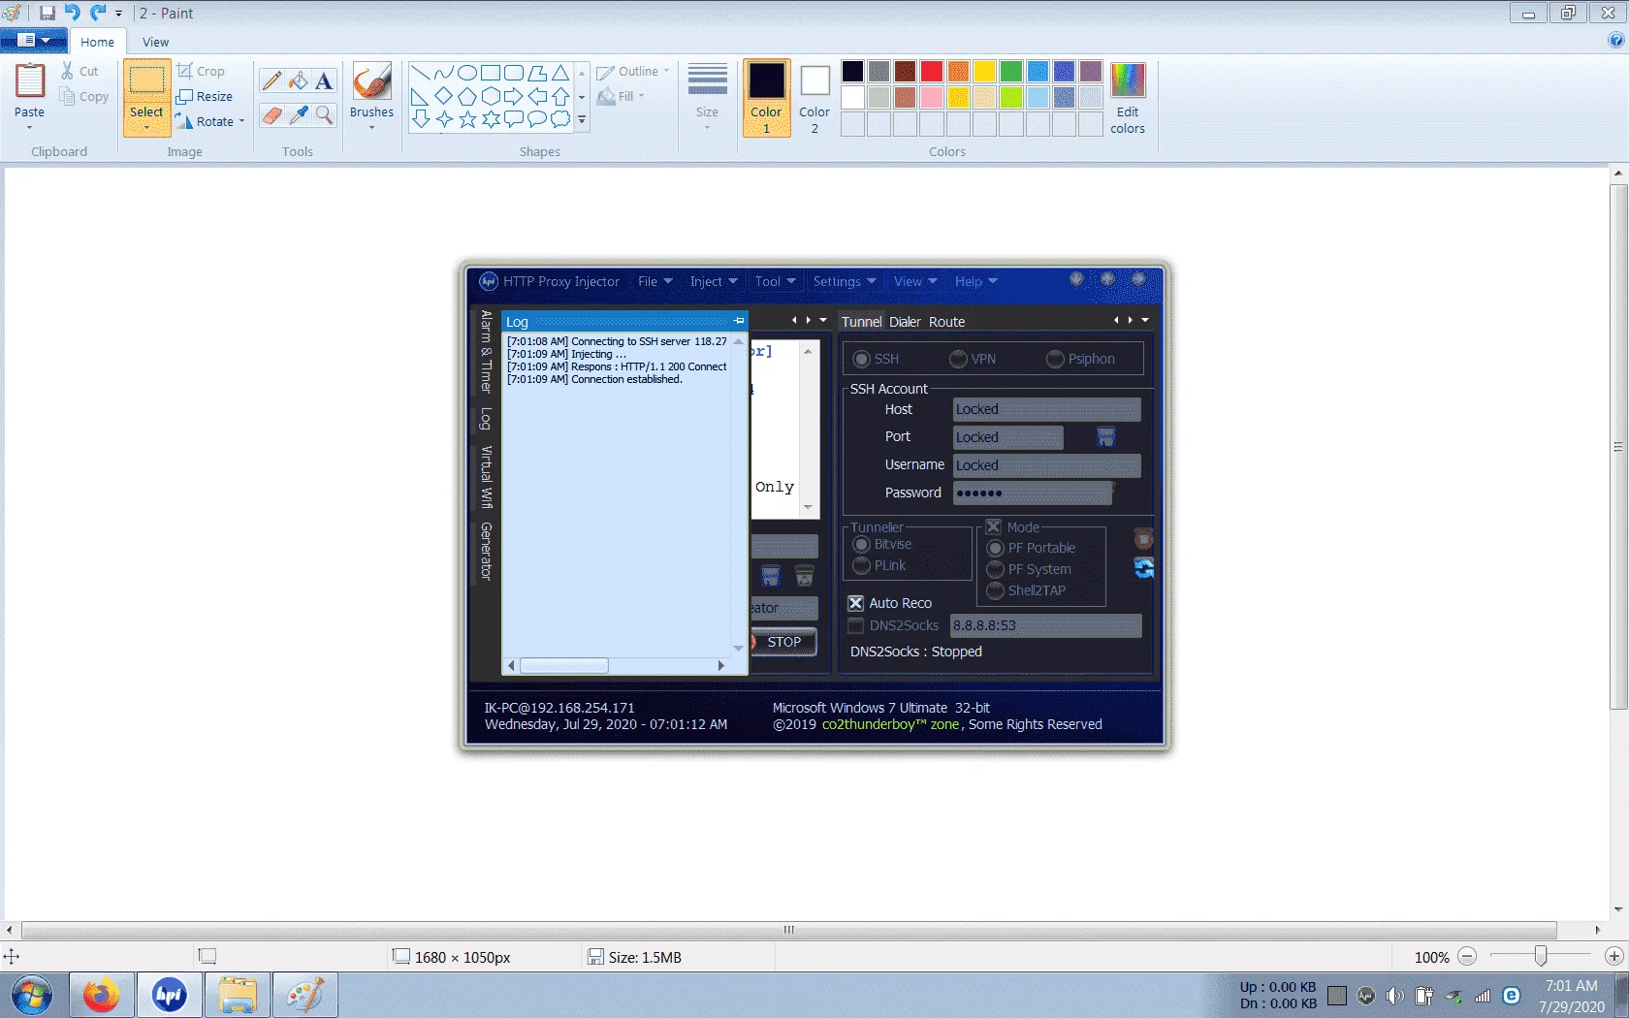Choose the Rectangle shape
1629x1018 pixels.
(x=491, y=73)
